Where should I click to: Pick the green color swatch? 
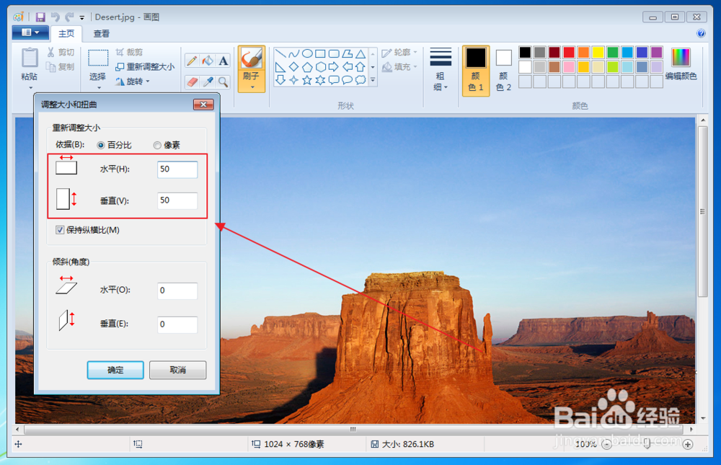click(612, 53)
